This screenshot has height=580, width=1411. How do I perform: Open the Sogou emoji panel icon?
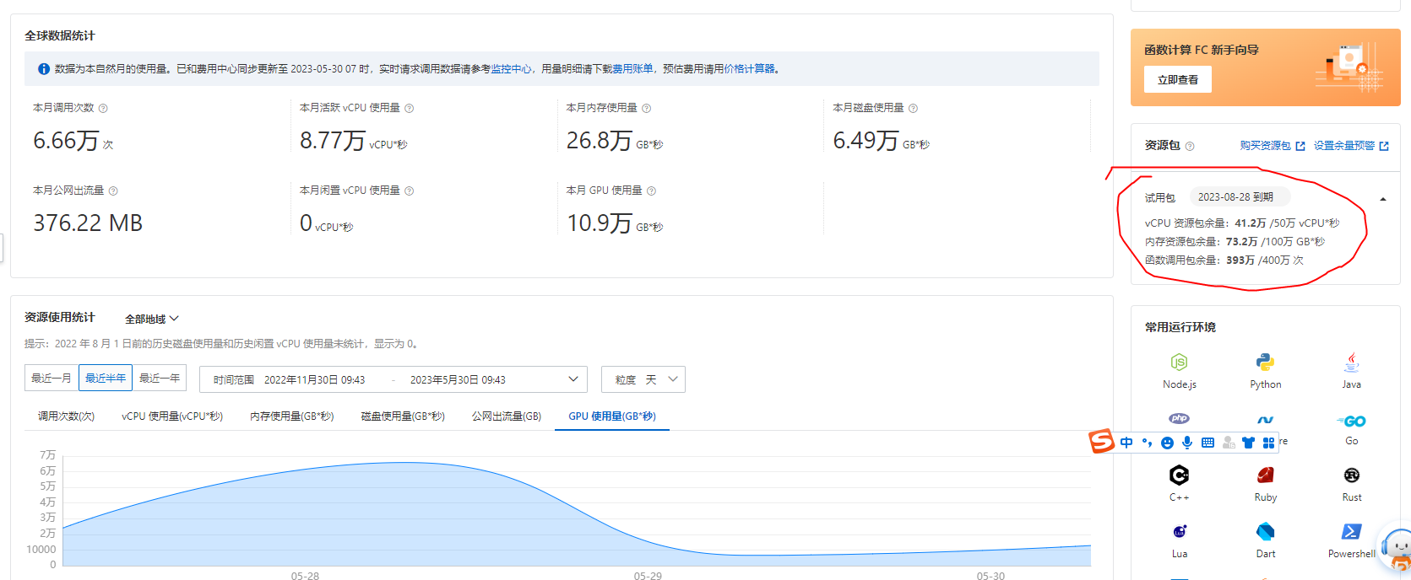click(x=1167, y=443)
